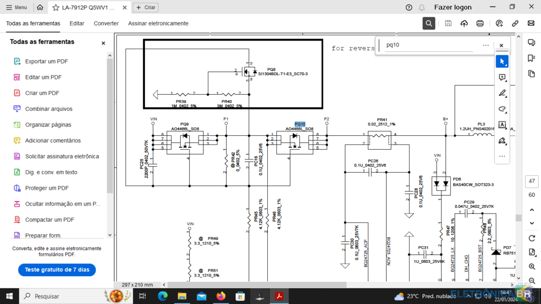Select the highlighter pen tool
This screenshot has height=304, width=541.
tap(502, 94)
